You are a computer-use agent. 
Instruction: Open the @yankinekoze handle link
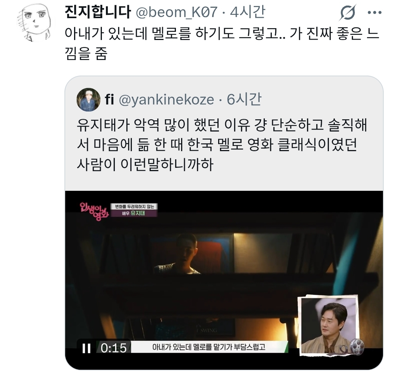pyautogui.click(x=166, y=100)
